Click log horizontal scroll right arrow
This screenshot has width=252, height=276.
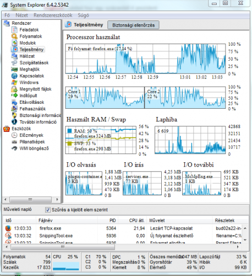pos(238,247)
